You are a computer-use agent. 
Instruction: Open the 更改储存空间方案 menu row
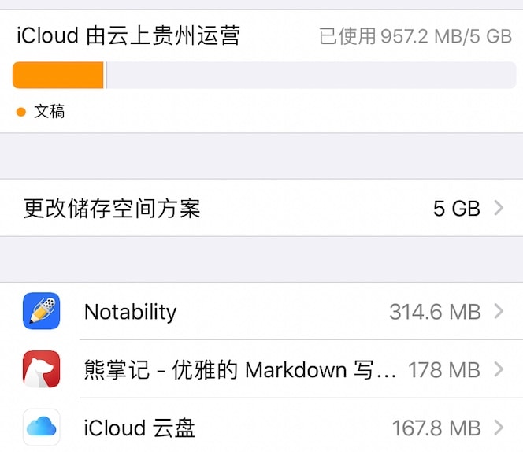tap(261, 208)
